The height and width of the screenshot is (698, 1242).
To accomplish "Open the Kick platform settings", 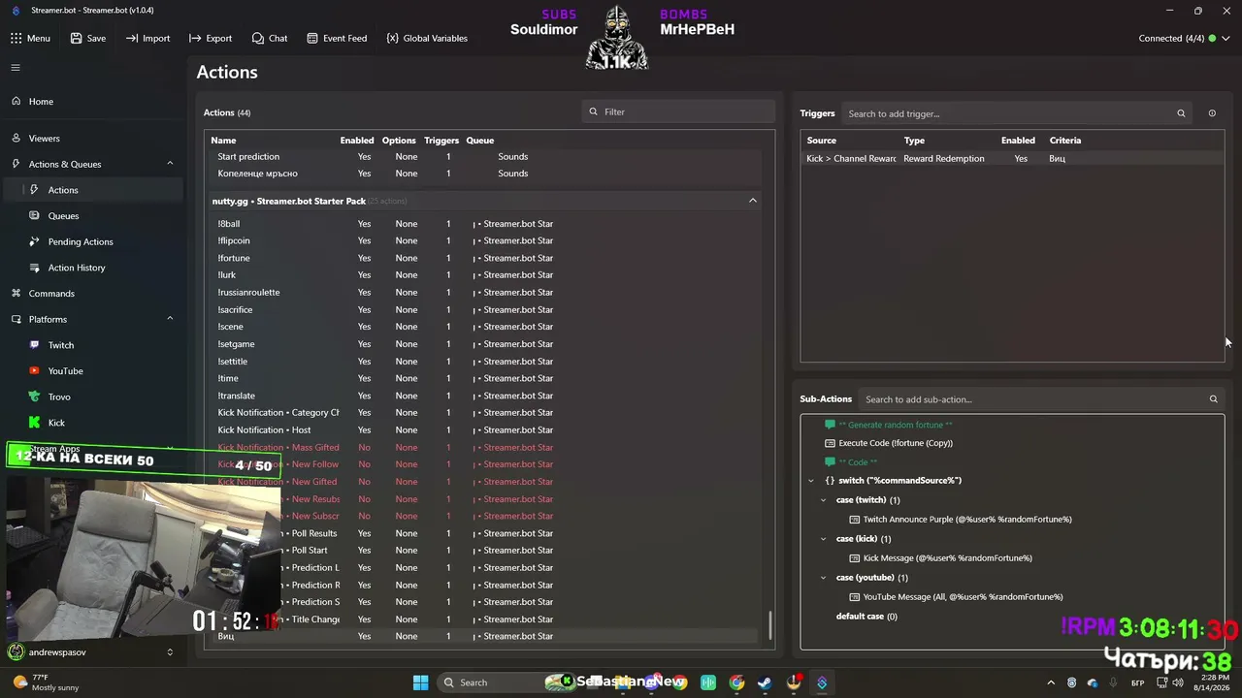I will pos(92,423).
